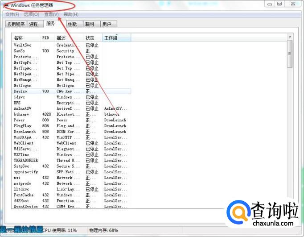This screenshot has width=304, height=237.
Task: Click the CNG Key description cell
Action: click(x=68, y=91)
